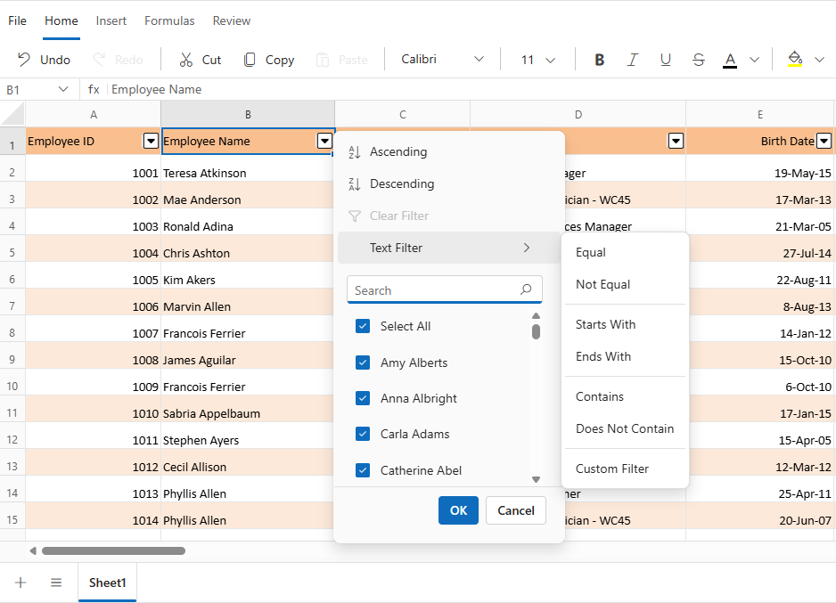Click the formula bar text

[156, 89]
